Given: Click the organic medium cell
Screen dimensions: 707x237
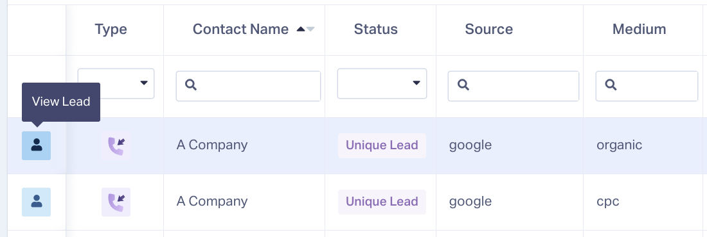Looking at the screenshot, I should click(x=619, y=145).
